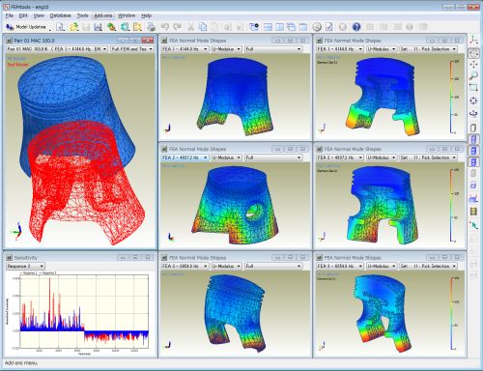Open the Add-ons menu

(x=103, y=15)
